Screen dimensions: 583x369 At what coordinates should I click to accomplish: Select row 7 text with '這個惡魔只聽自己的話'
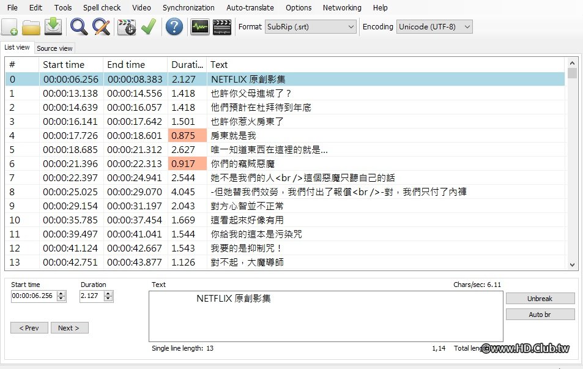303,178
